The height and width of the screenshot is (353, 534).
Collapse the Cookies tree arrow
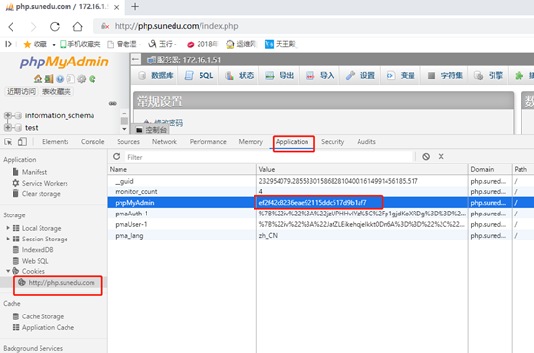coord(8,271)
